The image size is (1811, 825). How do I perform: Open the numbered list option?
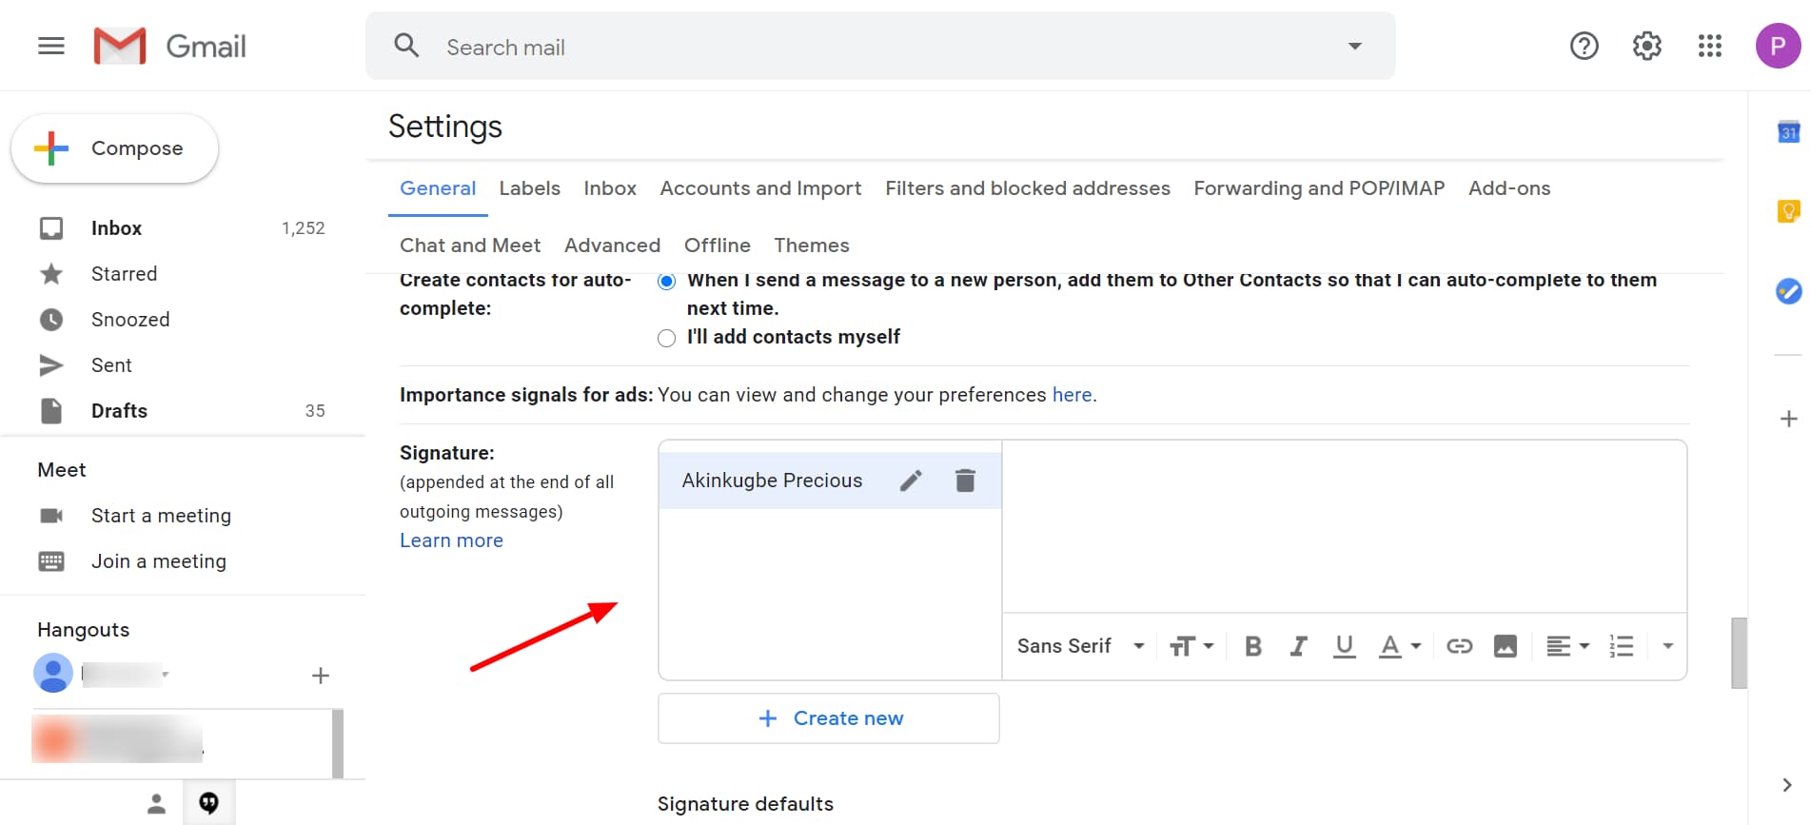pyautogui.click(x=1622, y=647)
